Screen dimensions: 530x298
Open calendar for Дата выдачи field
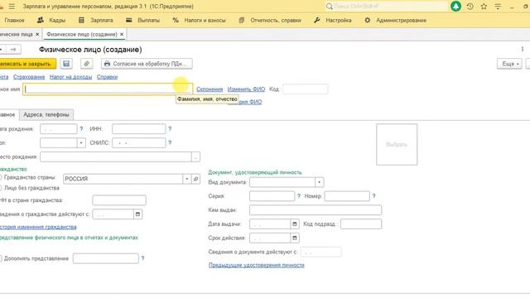coord(295,224)
